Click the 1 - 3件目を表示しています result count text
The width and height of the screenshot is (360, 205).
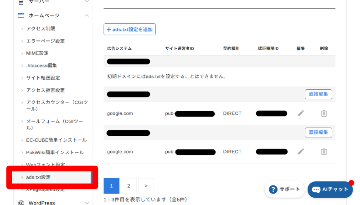point(145,200)
